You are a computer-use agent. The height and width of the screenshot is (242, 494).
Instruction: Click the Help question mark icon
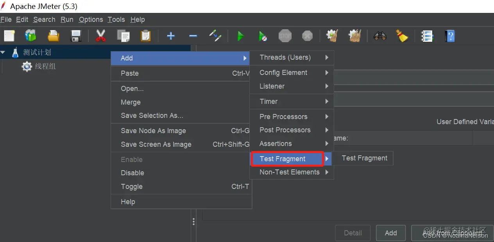[450, 36]
